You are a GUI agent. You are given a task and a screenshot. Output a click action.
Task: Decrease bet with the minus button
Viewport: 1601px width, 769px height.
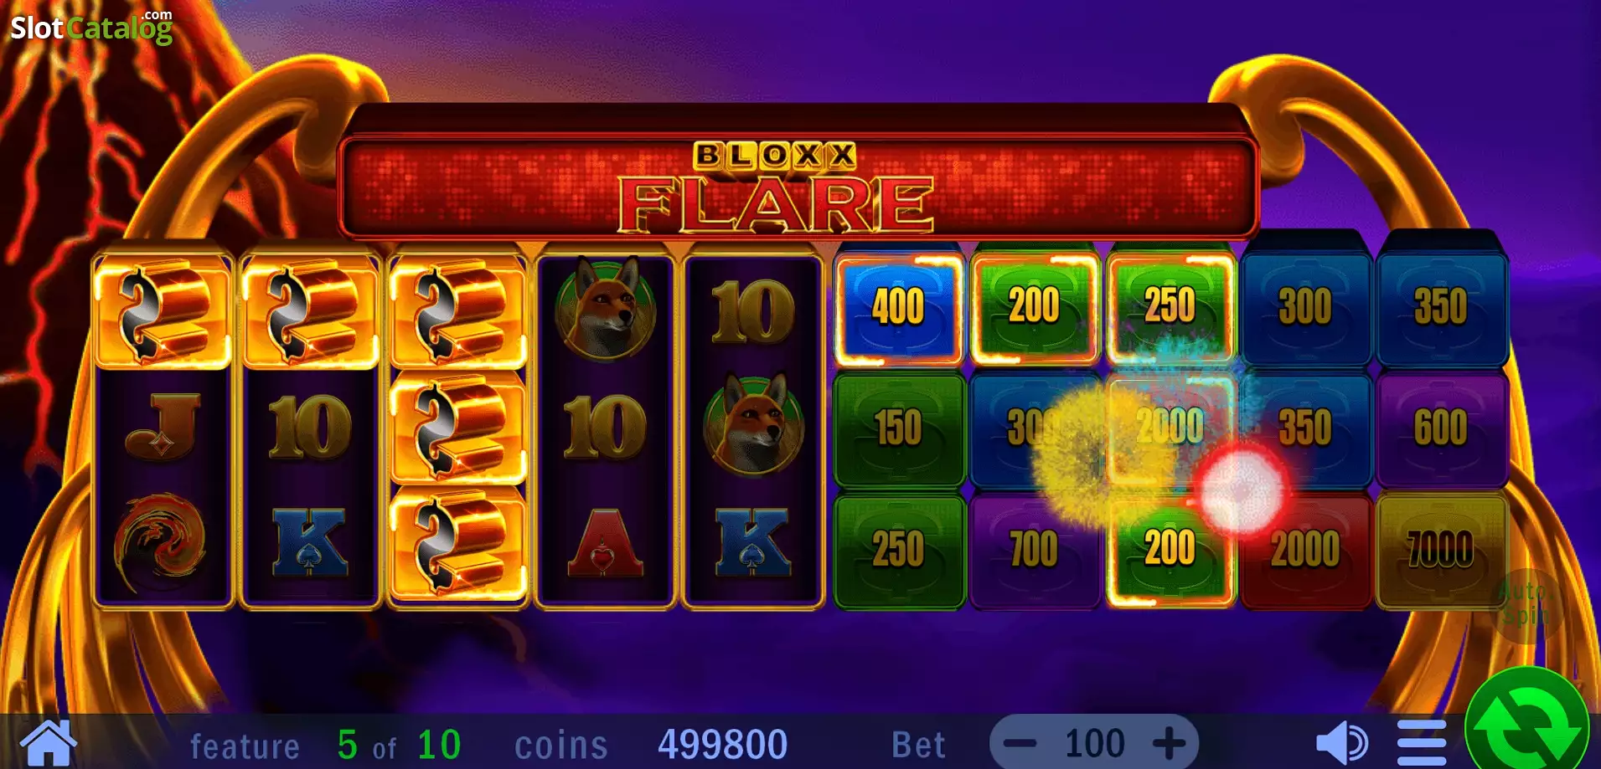click(x=1020, y=743)
